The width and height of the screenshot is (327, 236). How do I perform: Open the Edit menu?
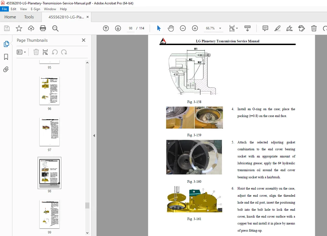tap(13, 9)
